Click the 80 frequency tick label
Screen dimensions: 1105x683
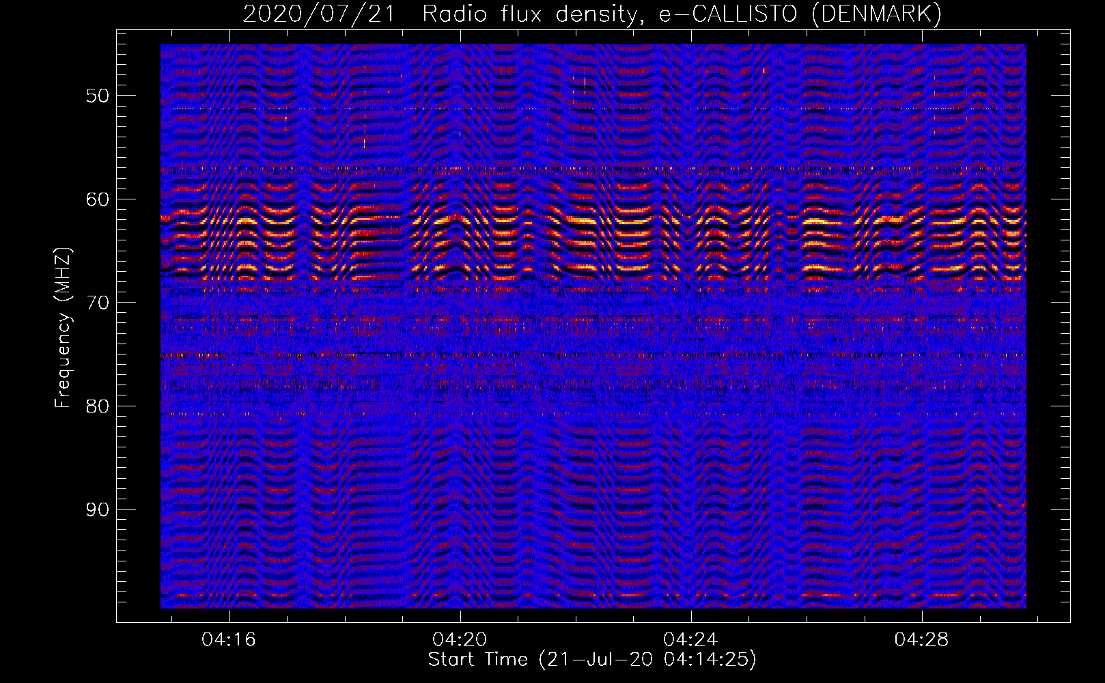[98, 406]
